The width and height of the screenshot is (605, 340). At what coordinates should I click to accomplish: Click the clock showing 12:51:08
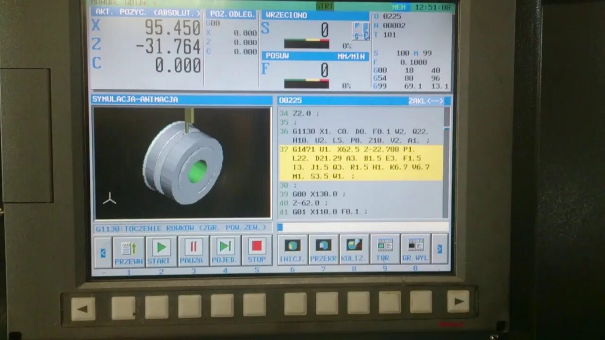point(432,7)
